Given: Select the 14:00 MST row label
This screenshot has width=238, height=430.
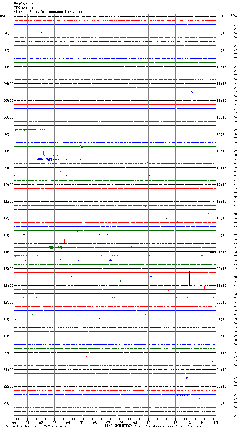Looking at the screenshot, I should click(x=9, y=252).
